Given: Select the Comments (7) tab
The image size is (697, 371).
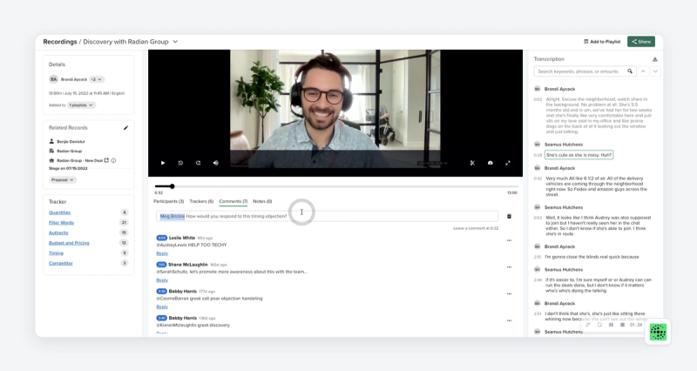Looking at the screenshot, I should [x=233, y=201].
